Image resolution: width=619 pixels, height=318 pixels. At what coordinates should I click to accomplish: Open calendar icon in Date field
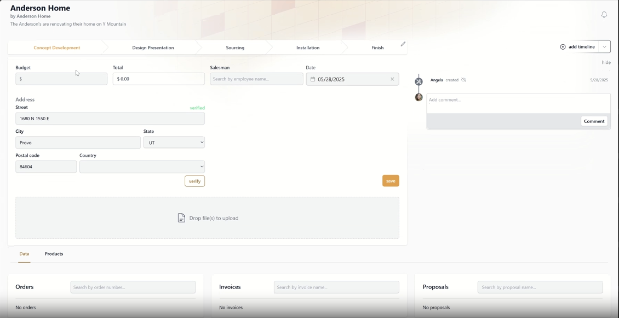[x=313, y=79]
